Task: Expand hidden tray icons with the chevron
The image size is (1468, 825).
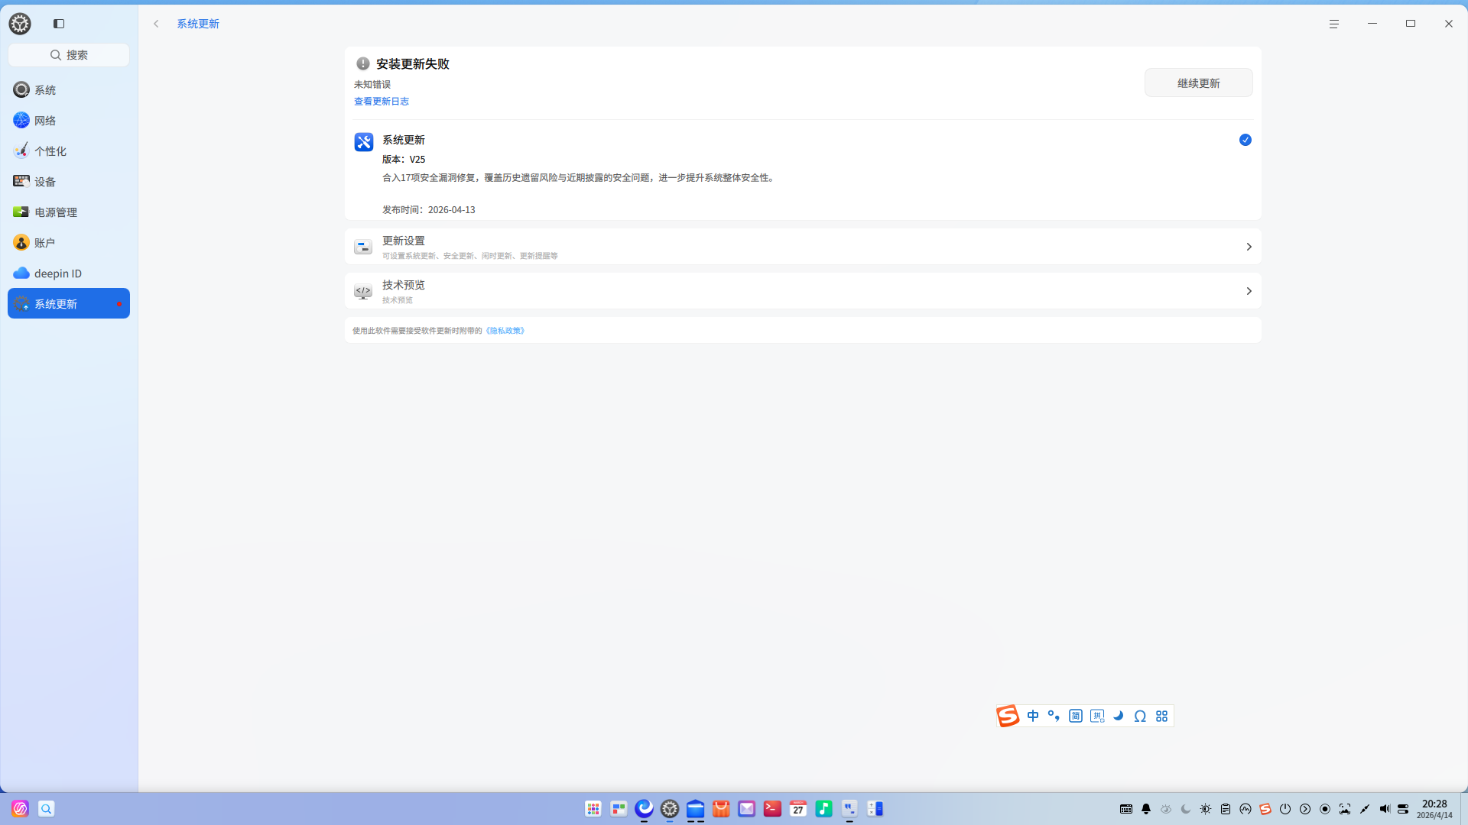Action: coord(1305,809)
